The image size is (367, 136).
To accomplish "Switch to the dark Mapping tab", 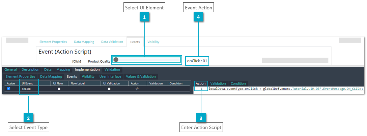I will pos(63,70).
